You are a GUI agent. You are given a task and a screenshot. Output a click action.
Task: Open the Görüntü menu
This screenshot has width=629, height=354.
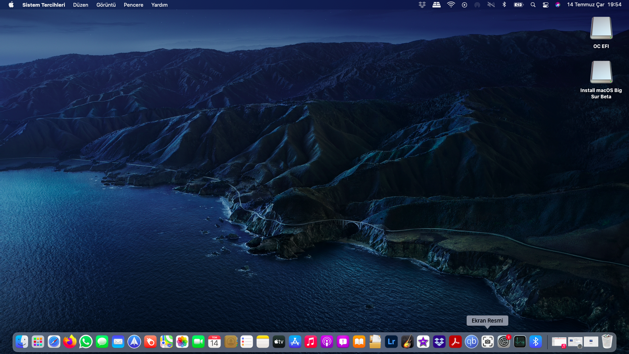coord(106,5)
